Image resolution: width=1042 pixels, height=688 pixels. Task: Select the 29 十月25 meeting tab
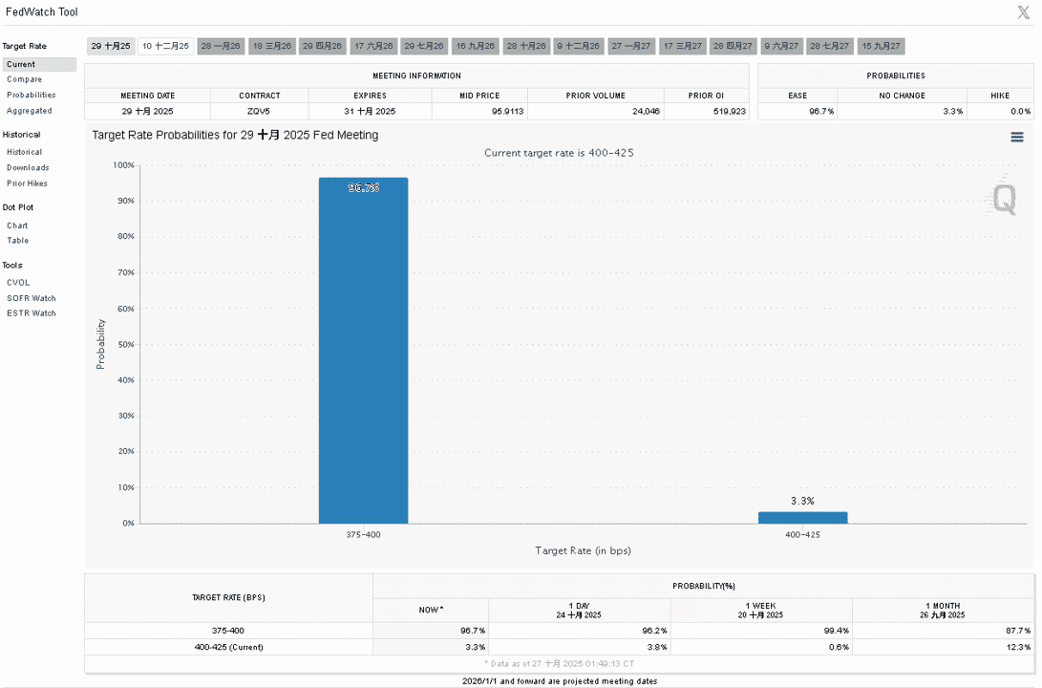111,46
